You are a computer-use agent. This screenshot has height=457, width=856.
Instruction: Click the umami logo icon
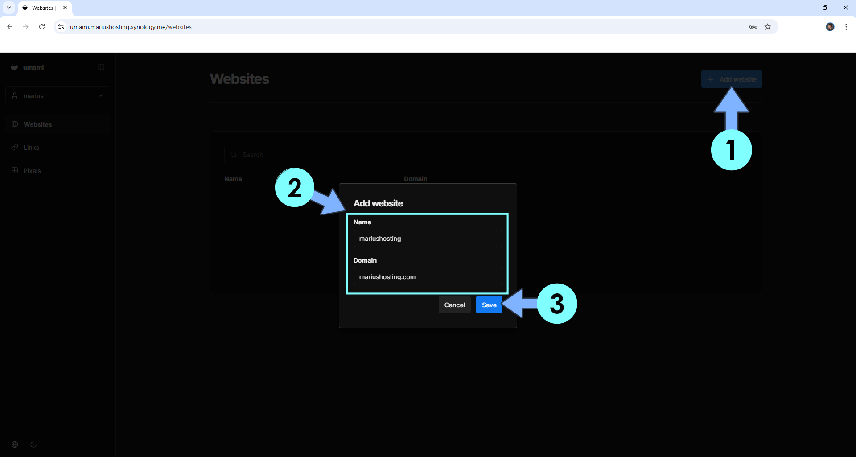coord(14,67)
